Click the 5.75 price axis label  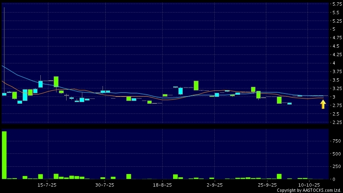click(335, 4)
